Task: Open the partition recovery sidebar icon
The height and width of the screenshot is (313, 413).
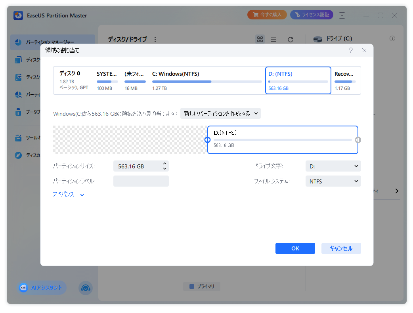Action: point(18,95)
